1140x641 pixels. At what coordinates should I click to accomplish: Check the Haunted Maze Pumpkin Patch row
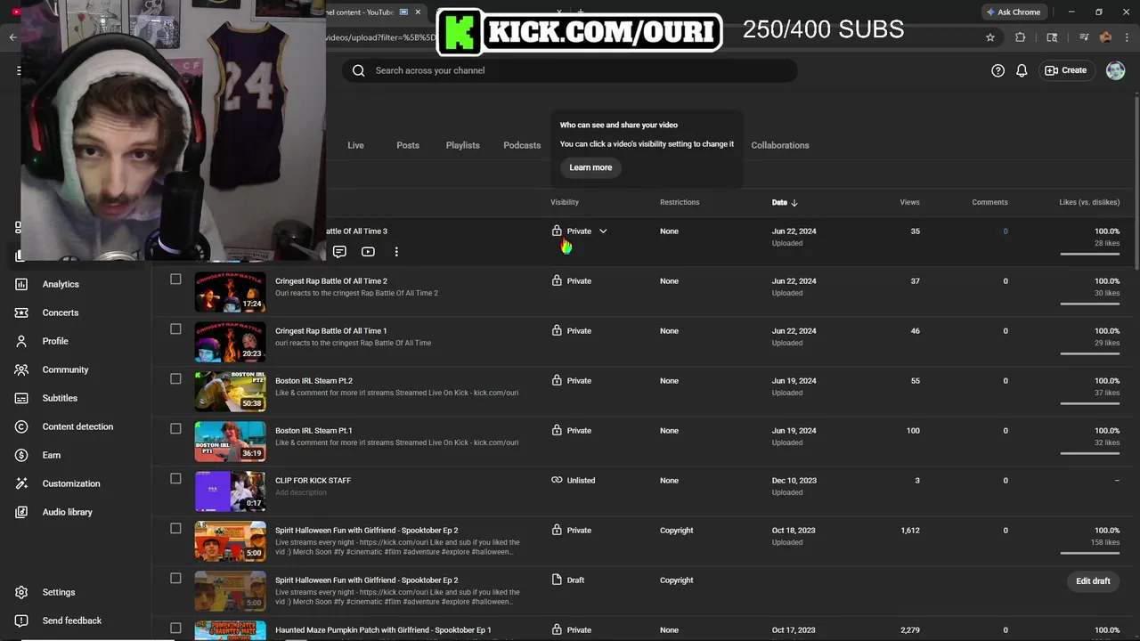pyautogui.click(x=175, y=629)
